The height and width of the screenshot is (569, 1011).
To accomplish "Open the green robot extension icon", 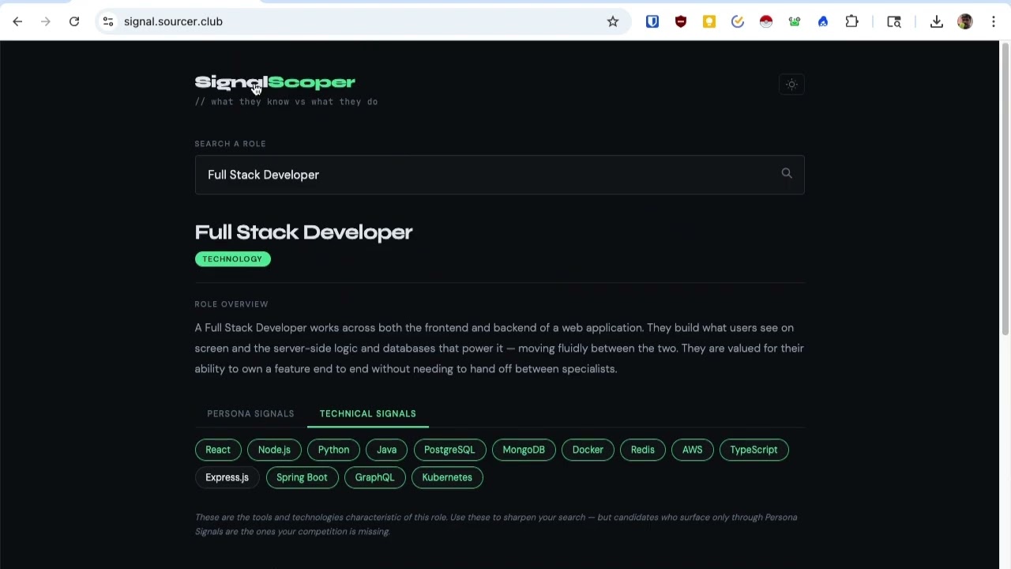I will click(x=795, y=21).
